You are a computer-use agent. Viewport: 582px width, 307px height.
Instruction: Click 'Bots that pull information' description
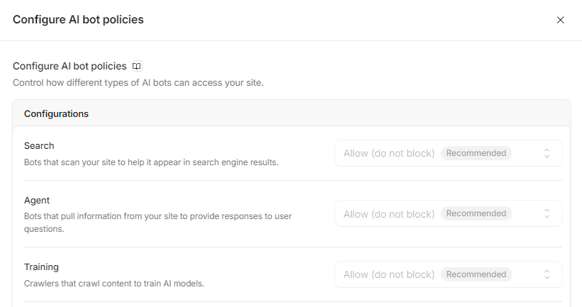158,223
